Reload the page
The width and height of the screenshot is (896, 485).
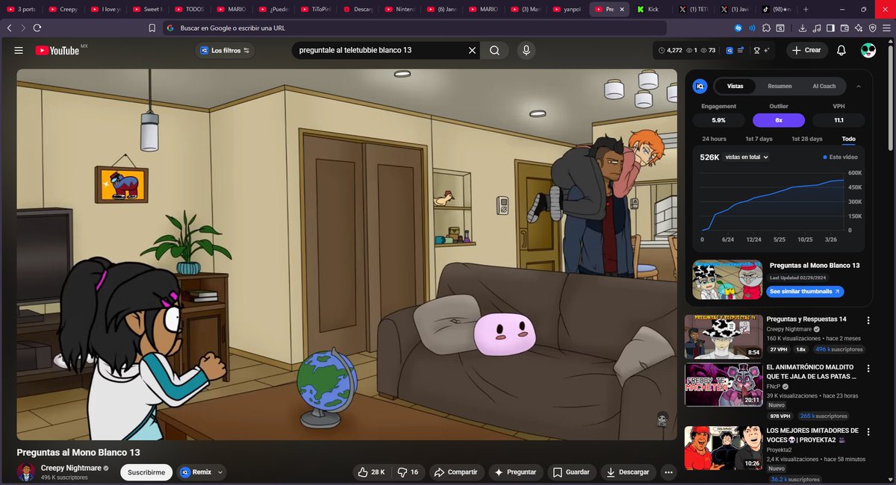point(37,28)
